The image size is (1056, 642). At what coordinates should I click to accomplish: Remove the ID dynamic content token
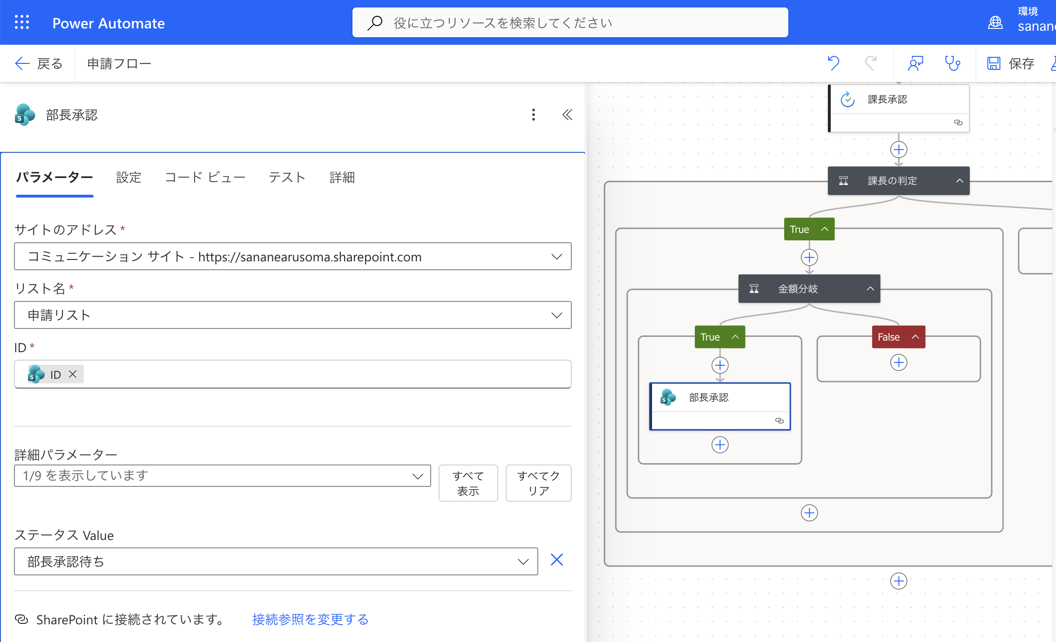(73, 374)
